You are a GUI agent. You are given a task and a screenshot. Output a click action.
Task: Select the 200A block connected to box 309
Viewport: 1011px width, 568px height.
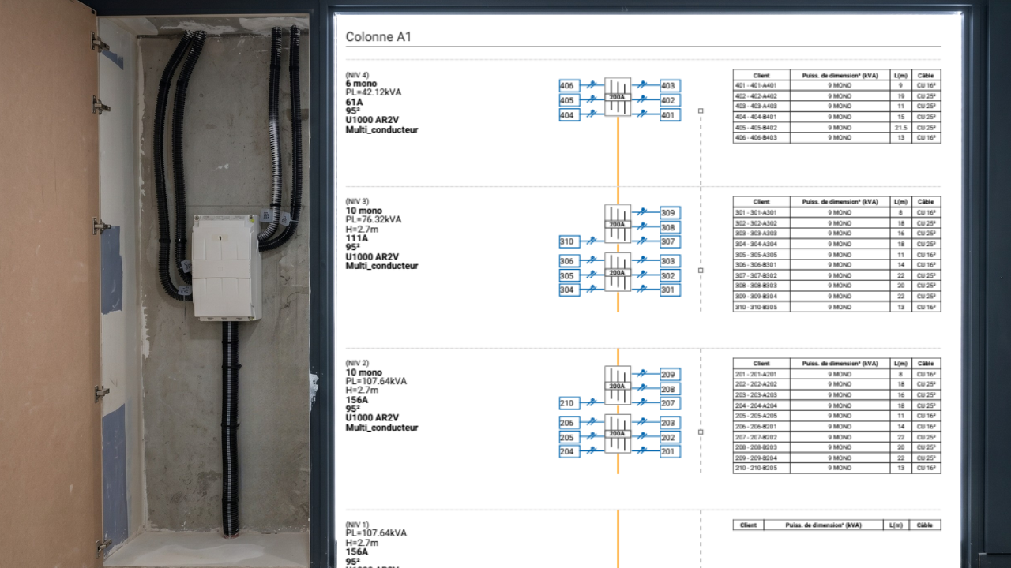[618, 224]
